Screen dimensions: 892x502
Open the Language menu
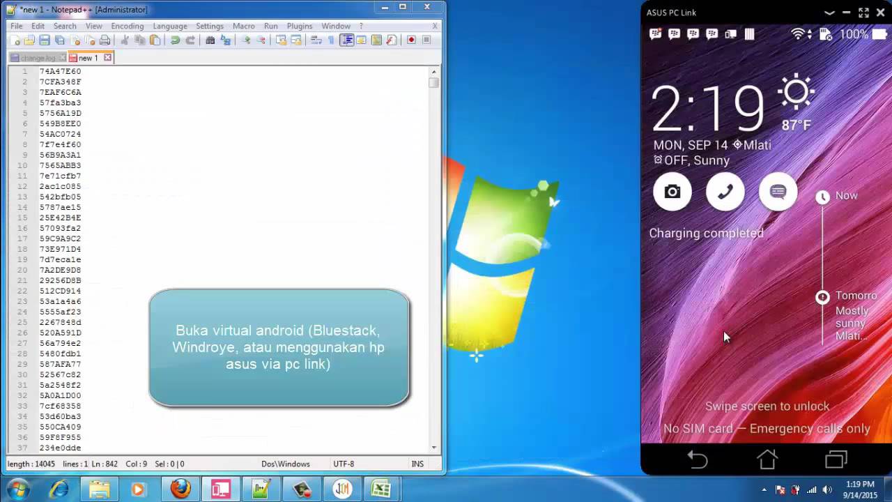coord(170,26)
